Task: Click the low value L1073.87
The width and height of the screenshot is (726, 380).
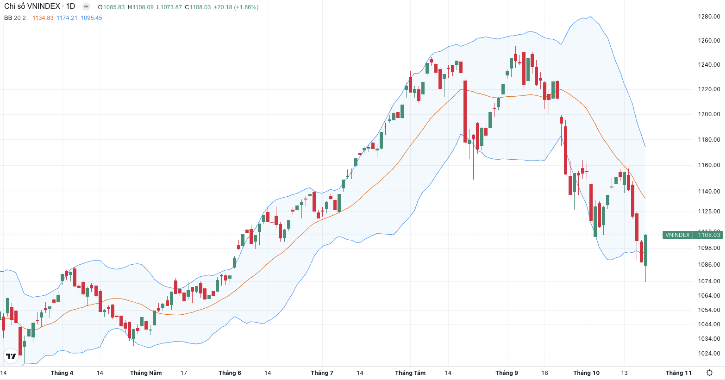Action: tap(169, 7)
